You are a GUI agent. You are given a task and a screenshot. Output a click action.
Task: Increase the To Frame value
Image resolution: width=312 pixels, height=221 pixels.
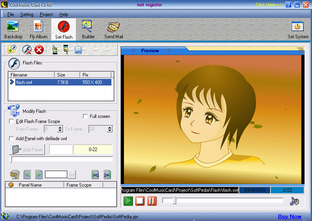coord(109,127)
